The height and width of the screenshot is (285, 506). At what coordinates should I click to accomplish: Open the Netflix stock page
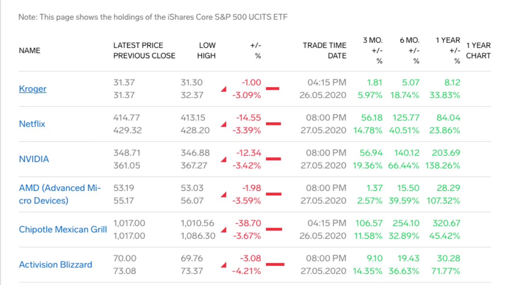[32, 124]
